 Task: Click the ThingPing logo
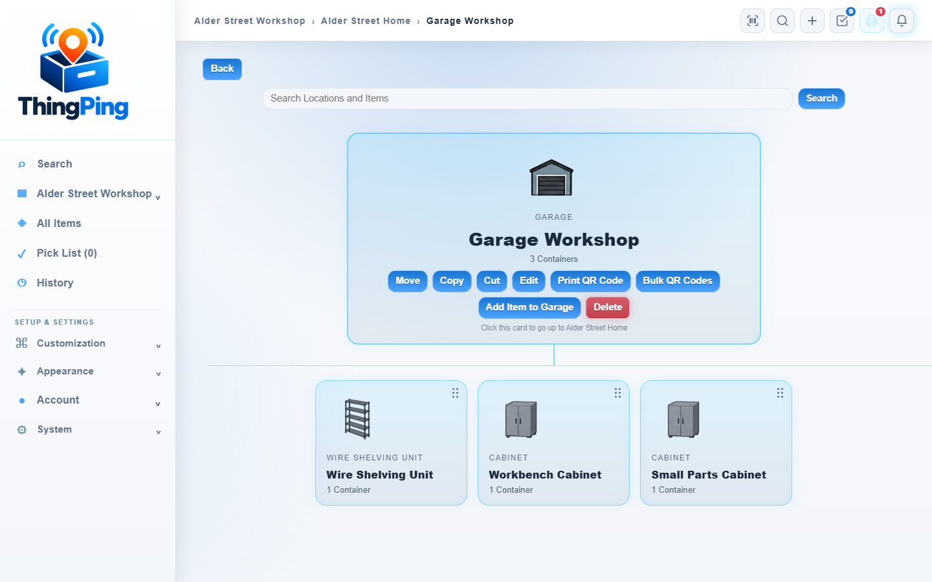coord(73,70)
